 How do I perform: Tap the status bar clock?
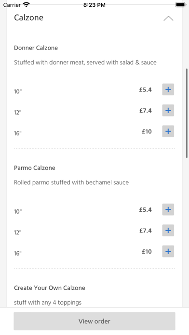(x=94, y=5)
